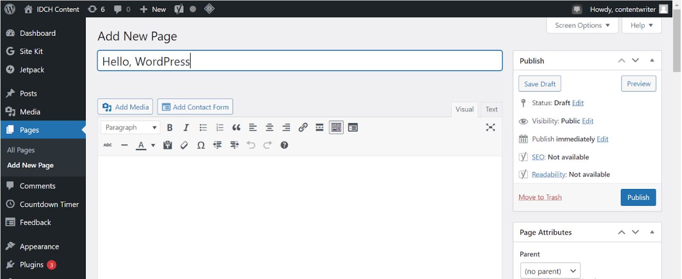Click the Save Draft button

[539, 83]
